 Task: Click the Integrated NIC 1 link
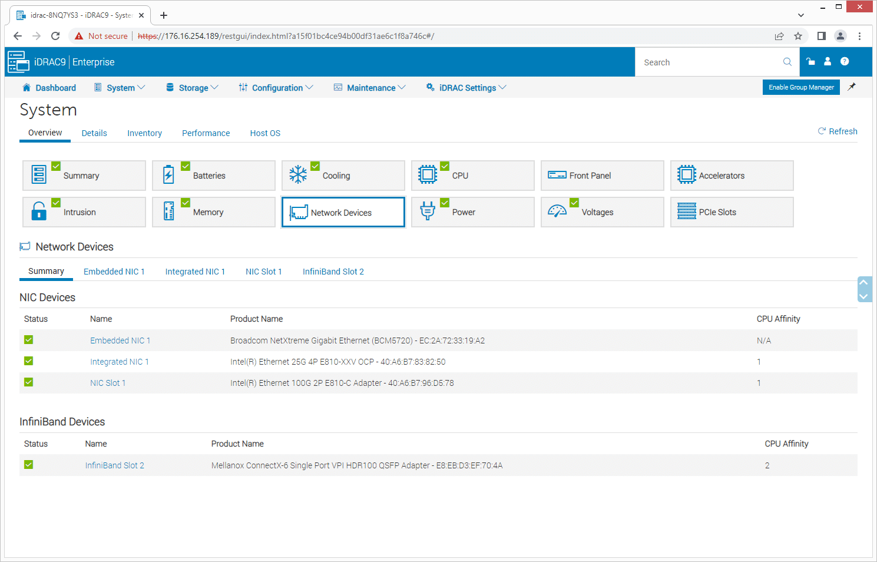point(120,361)
